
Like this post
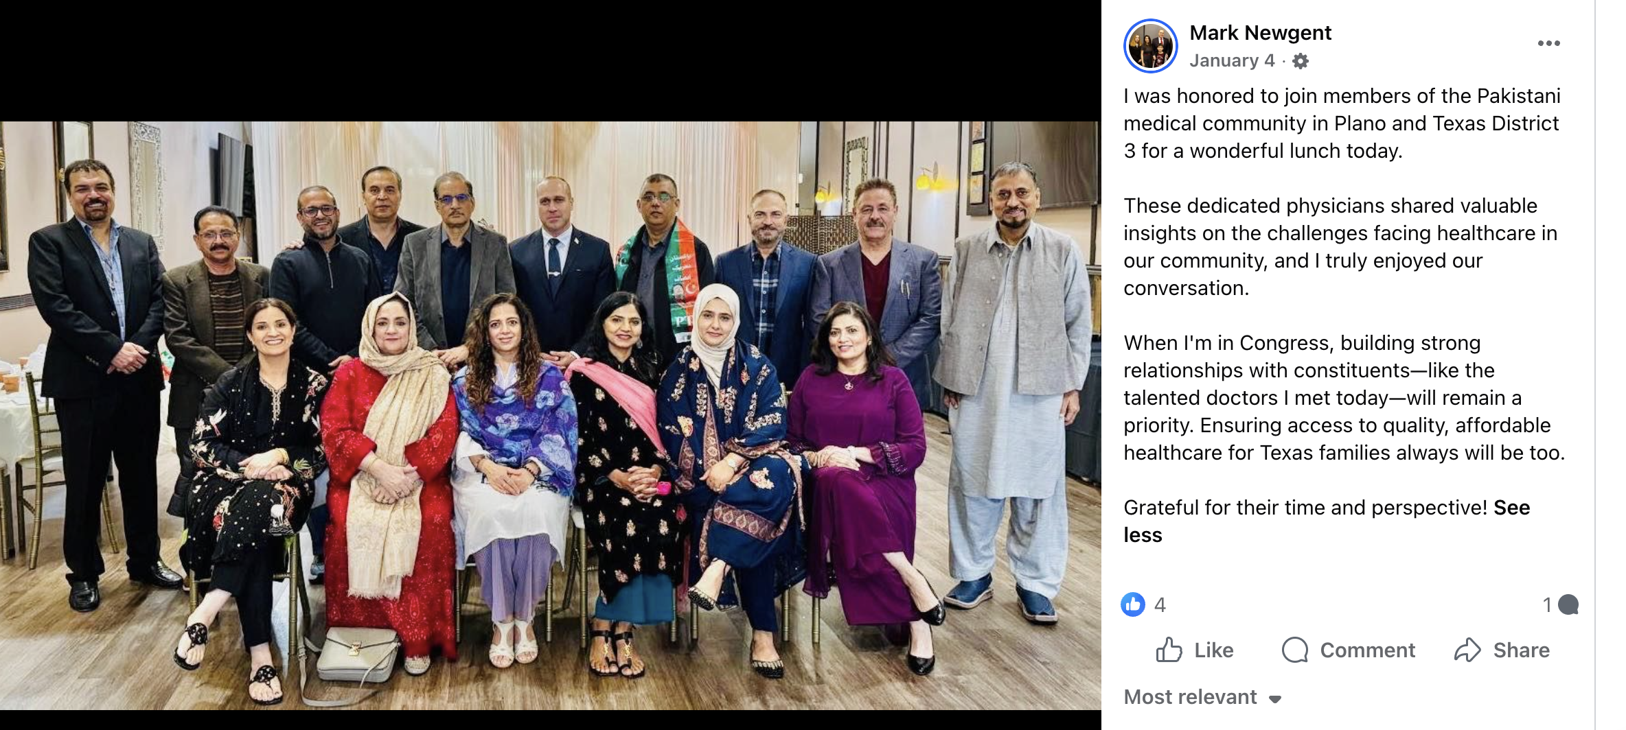[x=1195, y=650]
